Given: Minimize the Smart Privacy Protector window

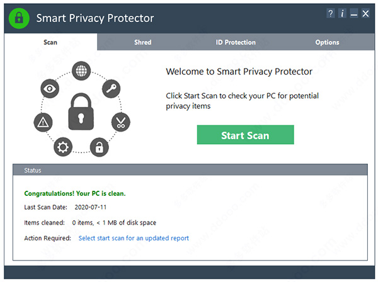Looking at the screenshot, I should click(x=353, y=14).
